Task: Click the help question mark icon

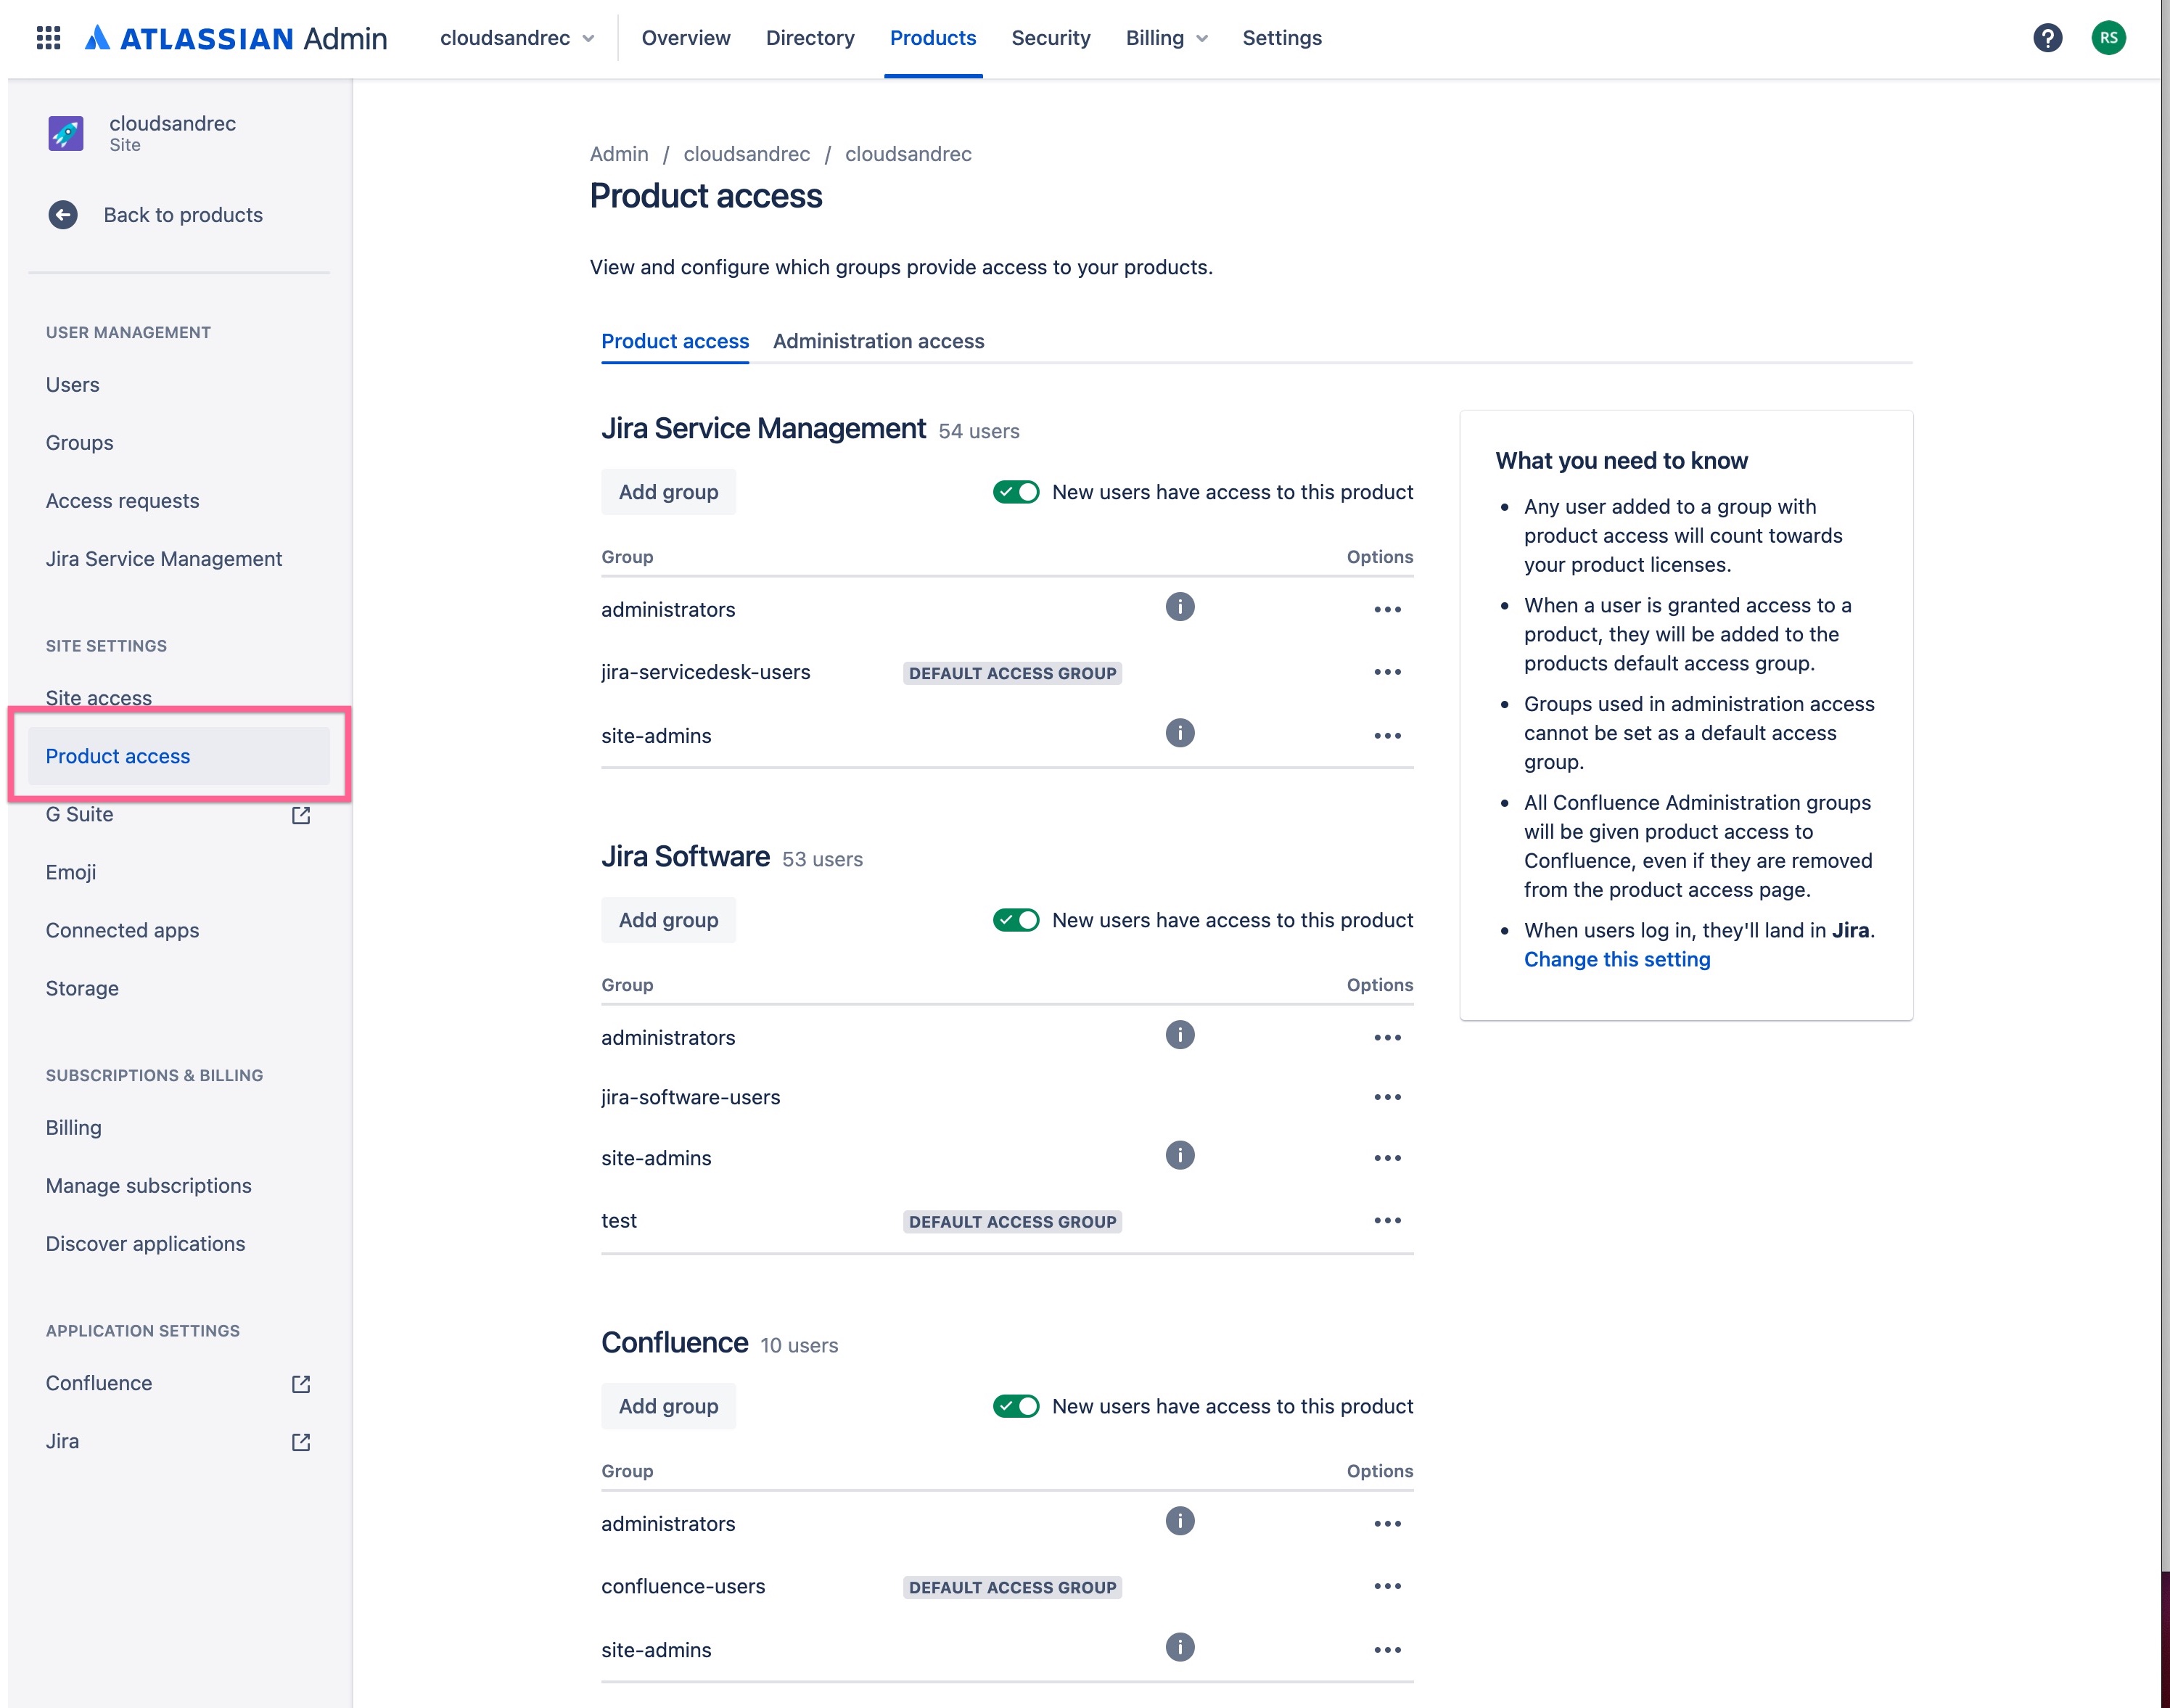Action: 2047,38
